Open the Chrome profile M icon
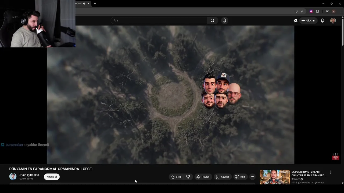 [334, 11]
